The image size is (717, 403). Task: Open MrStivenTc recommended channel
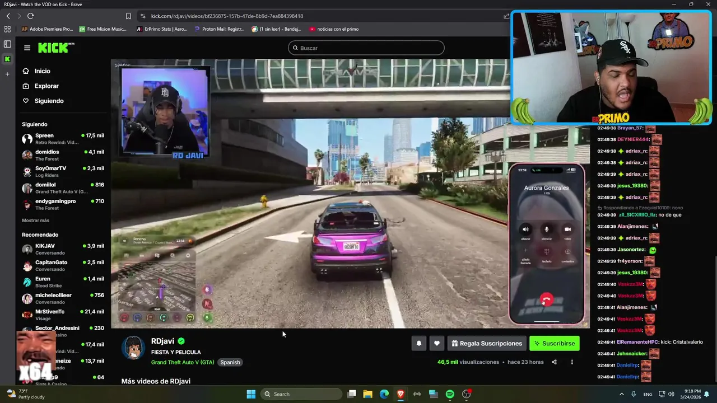63,315
